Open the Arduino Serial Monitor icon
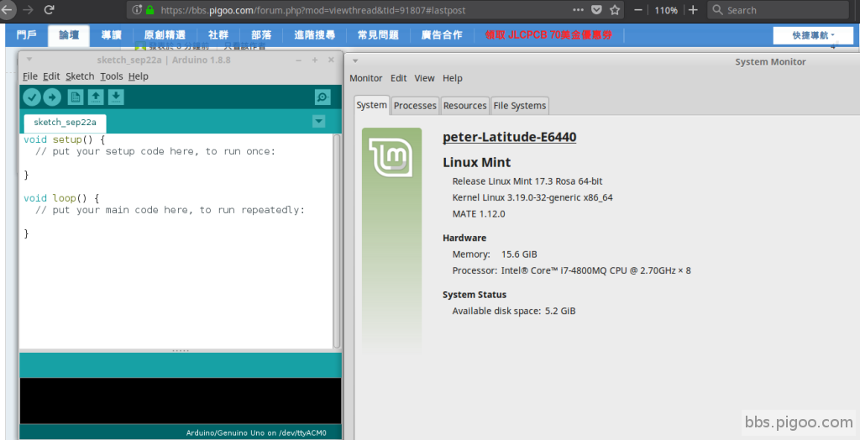Image resolution: width=860 pixels, height=440 pixels. click(322, 97)
